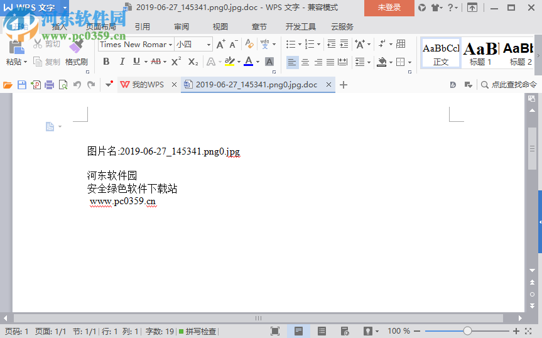Image resolution: width=542 pixels, height=338 pixels.
Task: Apply distributed alignment
Action: (343, 62)
